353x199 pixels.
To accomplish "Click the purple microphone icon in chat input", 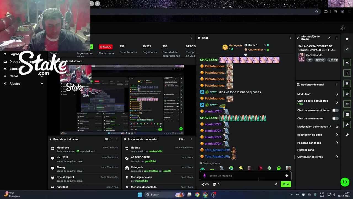I will [x=204, y=176].
